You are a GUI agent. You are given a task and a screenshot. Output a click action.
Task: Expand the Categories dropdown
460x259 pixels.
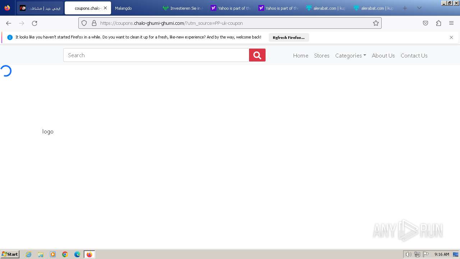[350, 55]
